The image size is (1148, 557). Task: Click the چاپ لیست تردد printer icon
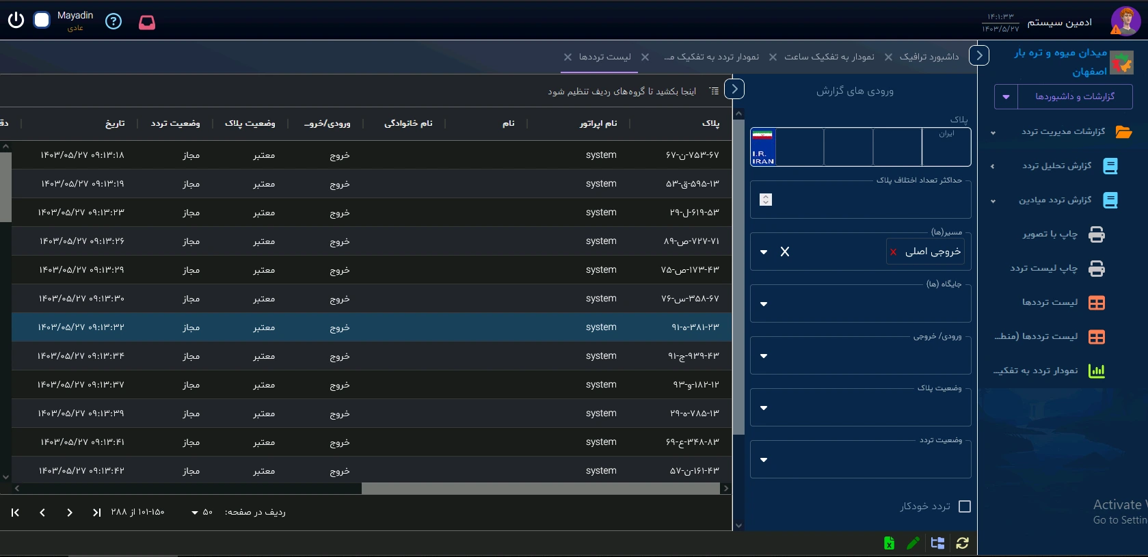click(x=1097, y=269)
